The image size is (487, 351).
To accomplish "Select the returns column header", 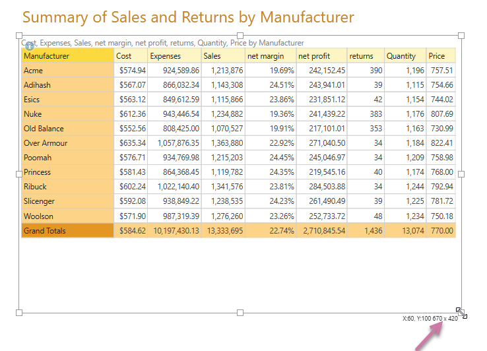I will tap(366, 56).
